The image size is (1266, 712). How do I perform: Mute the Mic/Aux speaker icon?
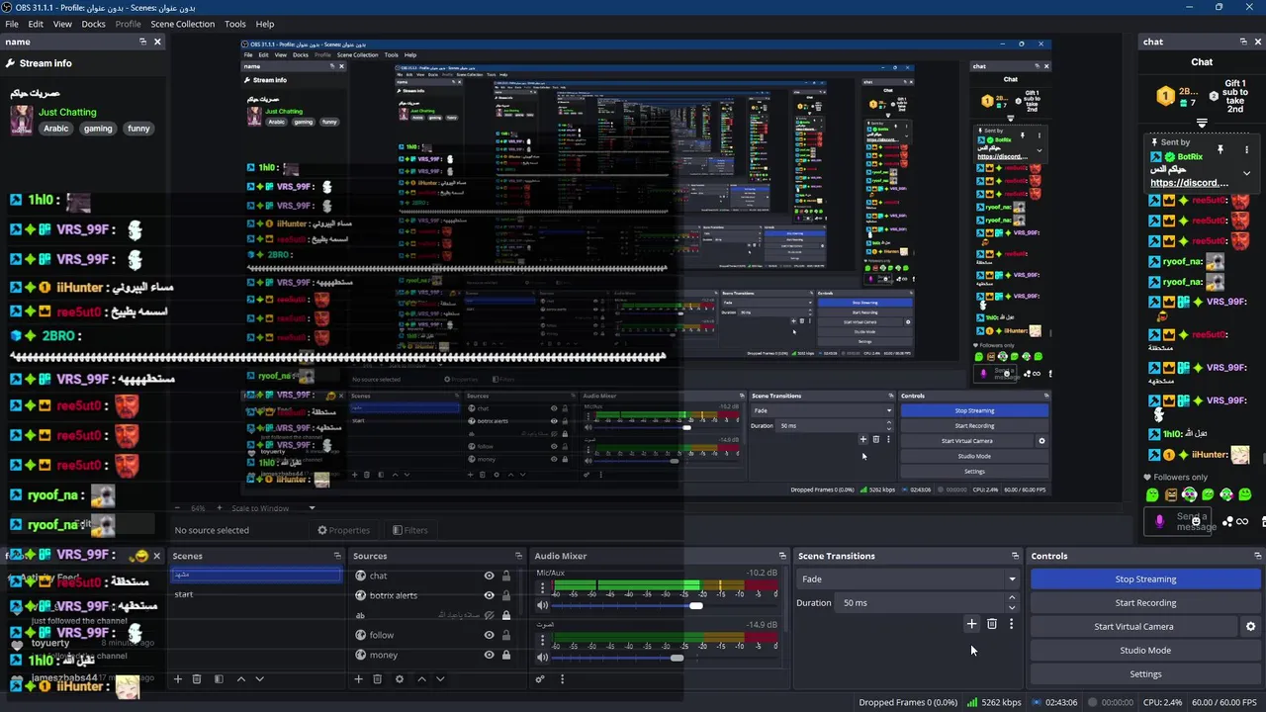542,605
